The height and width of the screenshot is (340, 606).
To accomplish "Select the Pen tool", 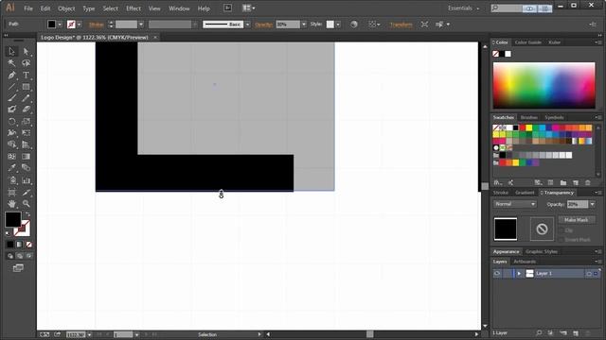I will (x=11, y=76).
